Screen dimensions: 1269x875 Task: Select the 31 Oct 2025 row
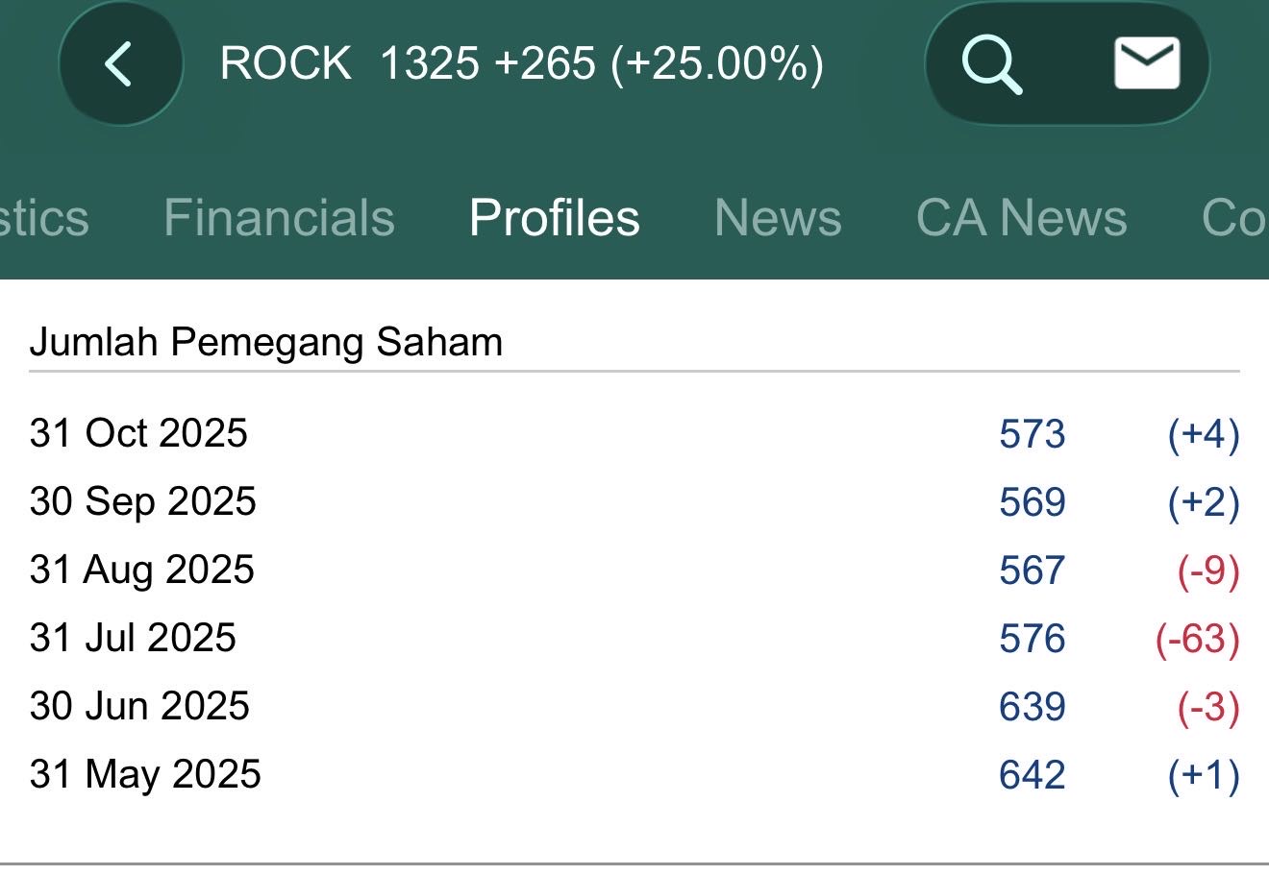tap(139, 433)
